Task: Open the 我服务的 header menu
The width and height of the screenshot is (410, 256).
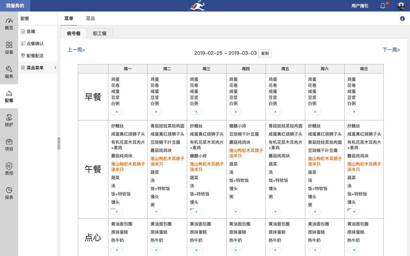Action: (x=15, y=6)
